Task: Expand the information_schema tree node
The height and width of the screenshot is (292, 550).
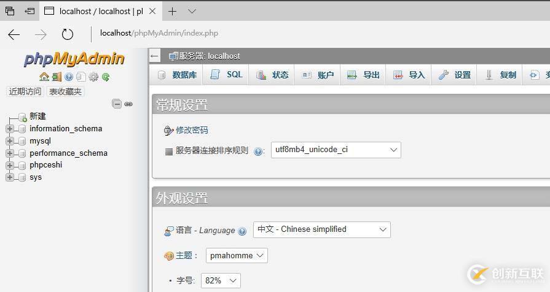Action: click(10, 129)
